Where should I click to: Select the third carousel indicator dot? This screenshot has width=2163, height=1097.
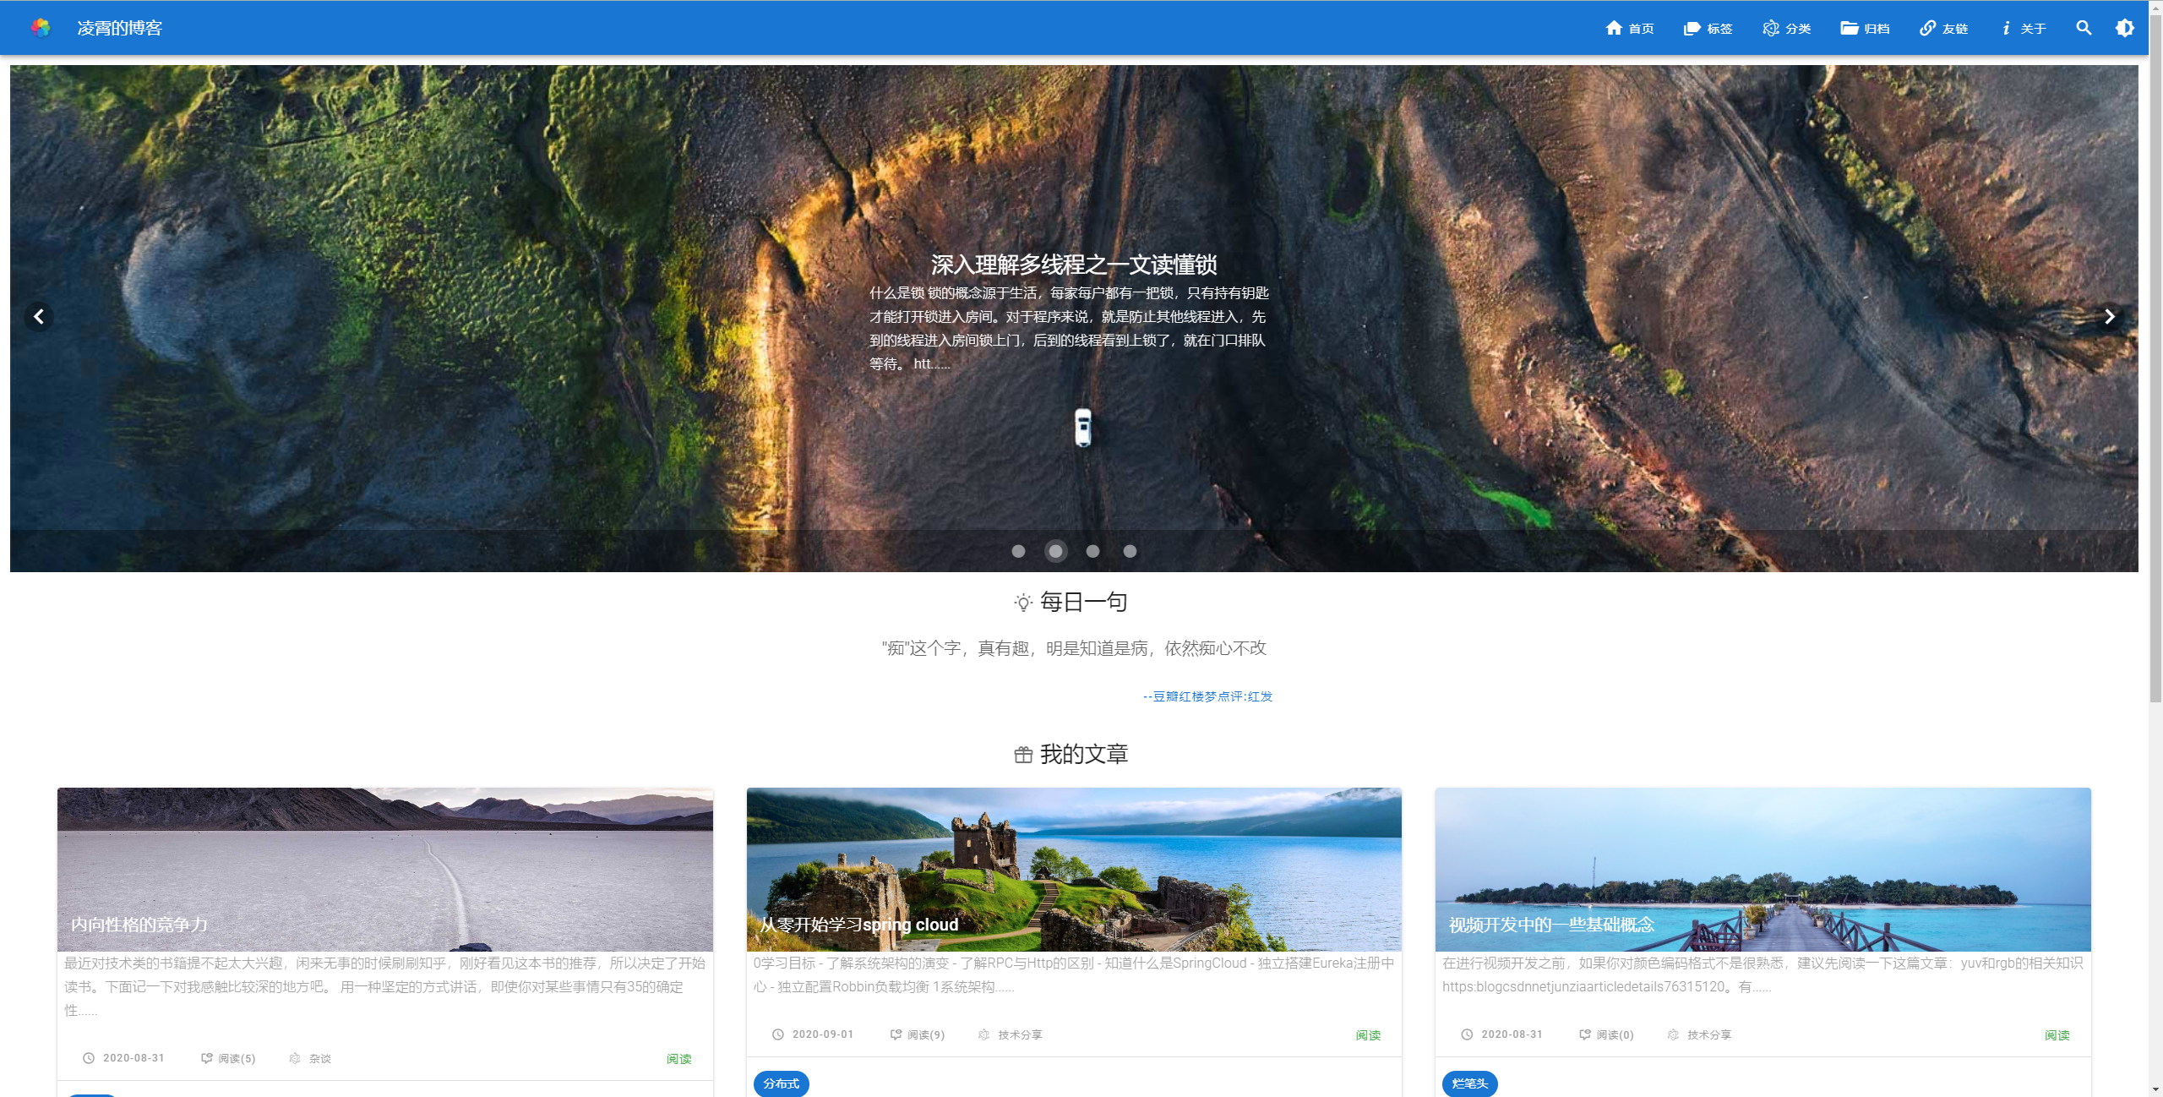tap(1092, 551)
